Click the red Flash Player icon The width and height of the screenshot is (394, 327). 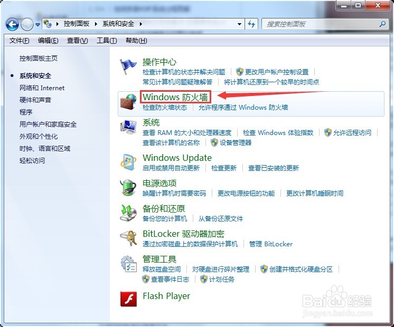[x=128, y=299]
